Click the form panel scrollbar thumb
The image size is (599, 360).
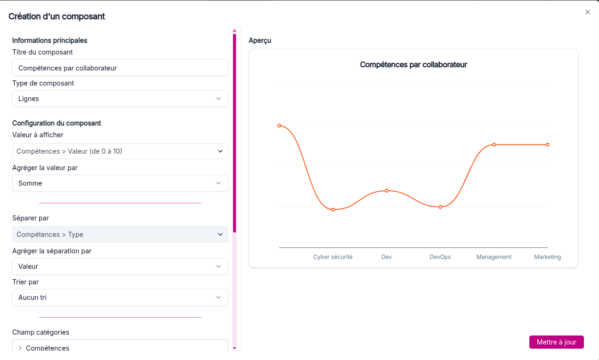235,132
